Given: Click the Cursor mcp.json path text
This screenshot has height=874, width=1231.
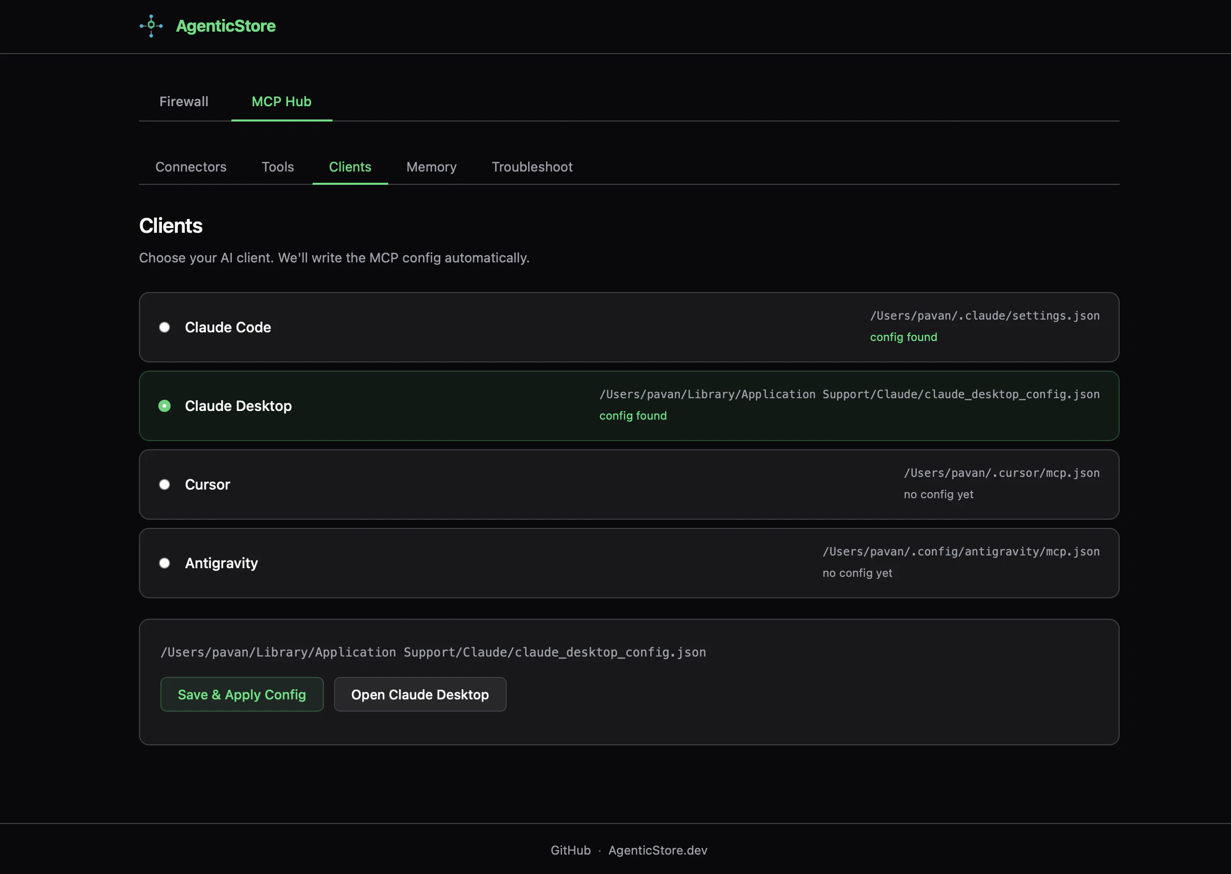Looking at the screenshot, I should point(1001,473).
